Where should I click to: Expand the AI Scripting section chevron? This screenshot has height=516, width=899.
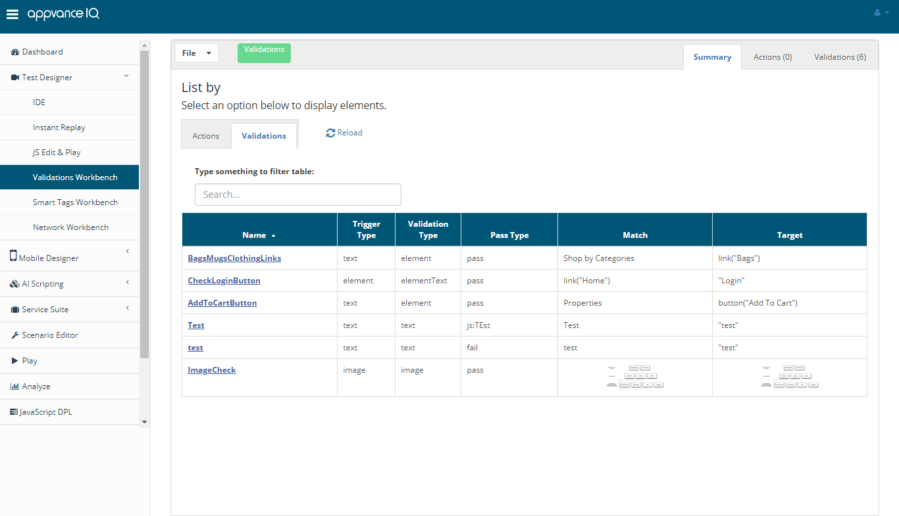click(128, 283)
